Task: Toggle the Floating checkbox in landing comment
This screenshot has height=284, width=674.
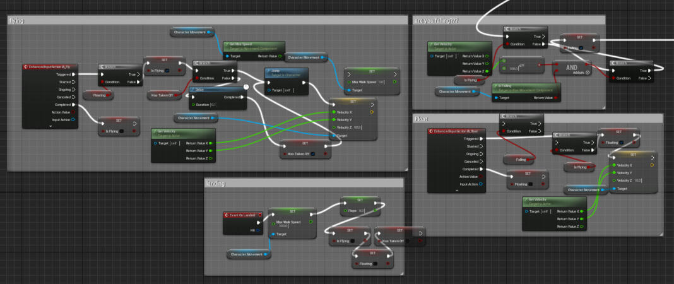Action: [375, 263]
